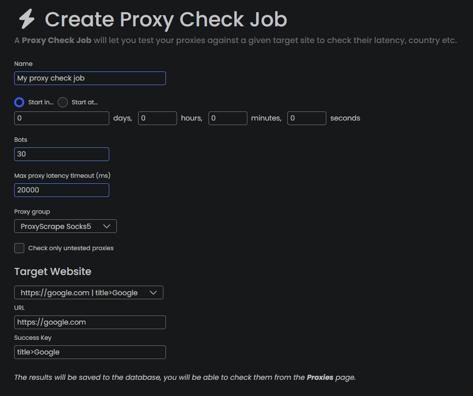This screenshot has height=396, width=473.
Task: Focus the days input field
Action: click(x=61, y=118)
